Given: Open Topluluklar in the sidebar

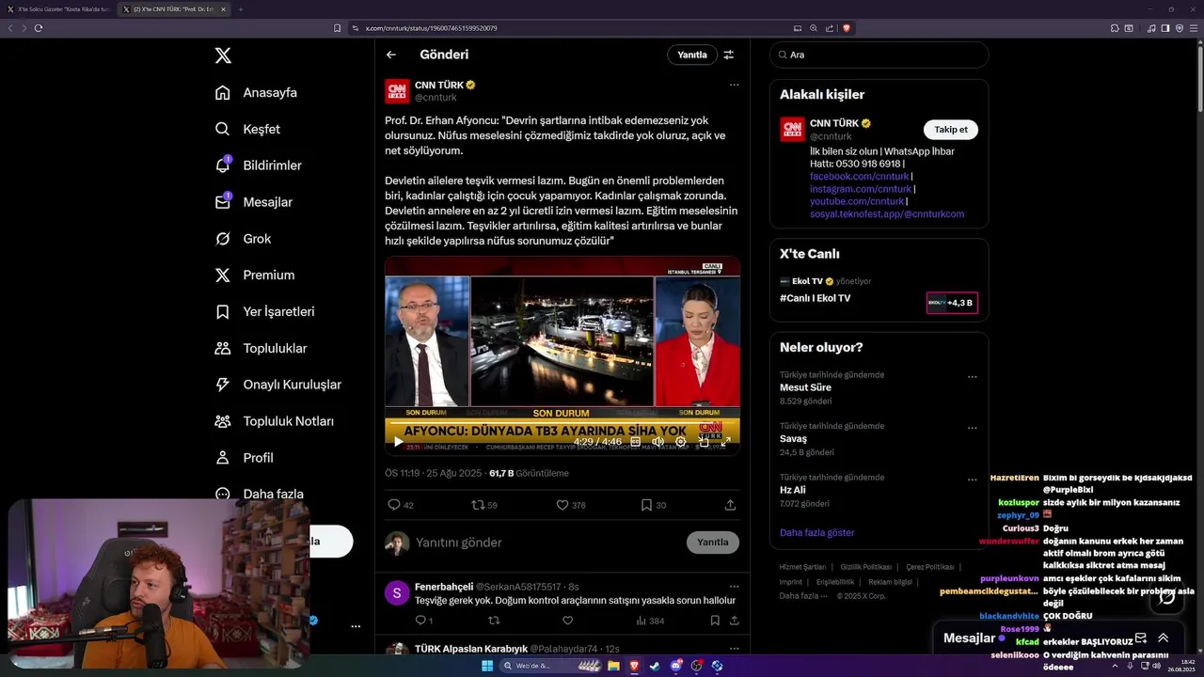Looking at the screenshot, I should click(261, 348).
